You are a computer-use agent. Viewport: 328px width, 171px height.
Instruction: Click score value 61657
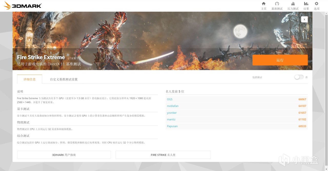click(x=302, y=113)
